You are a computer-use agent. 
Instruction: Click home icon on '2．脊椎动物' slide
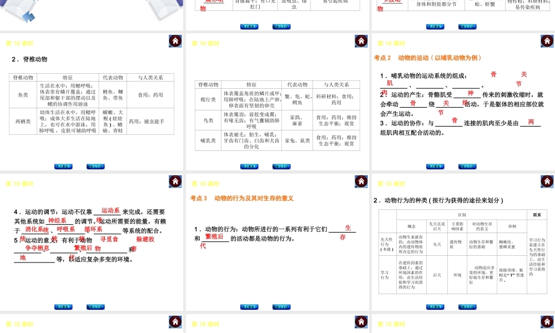tap(175, 41)
